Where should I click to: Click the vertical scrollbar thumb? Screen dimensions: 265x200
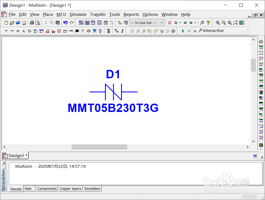tap(253, 65)
